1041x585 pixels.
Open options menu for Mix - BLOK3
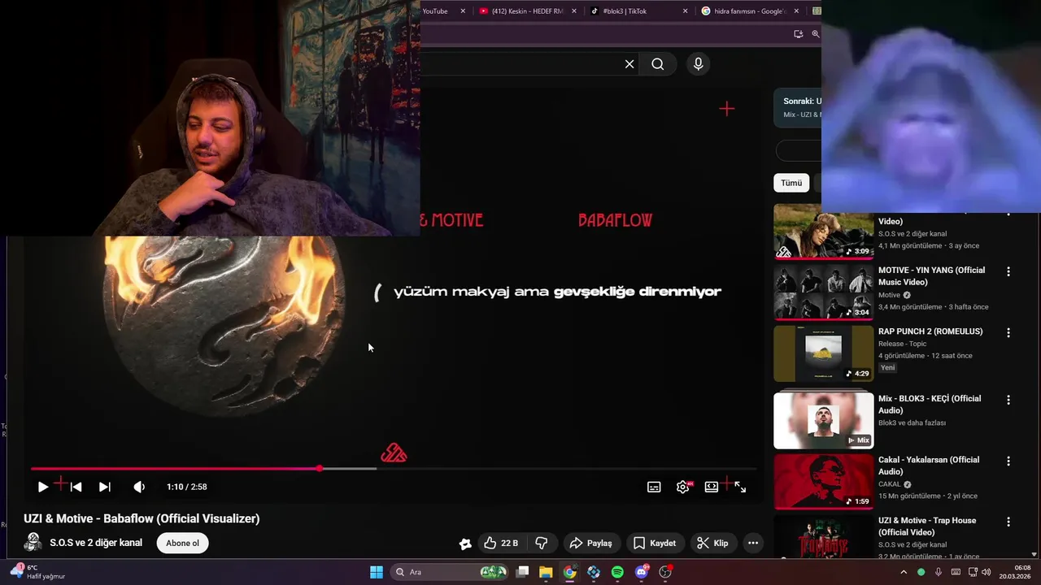(1008, 401)
